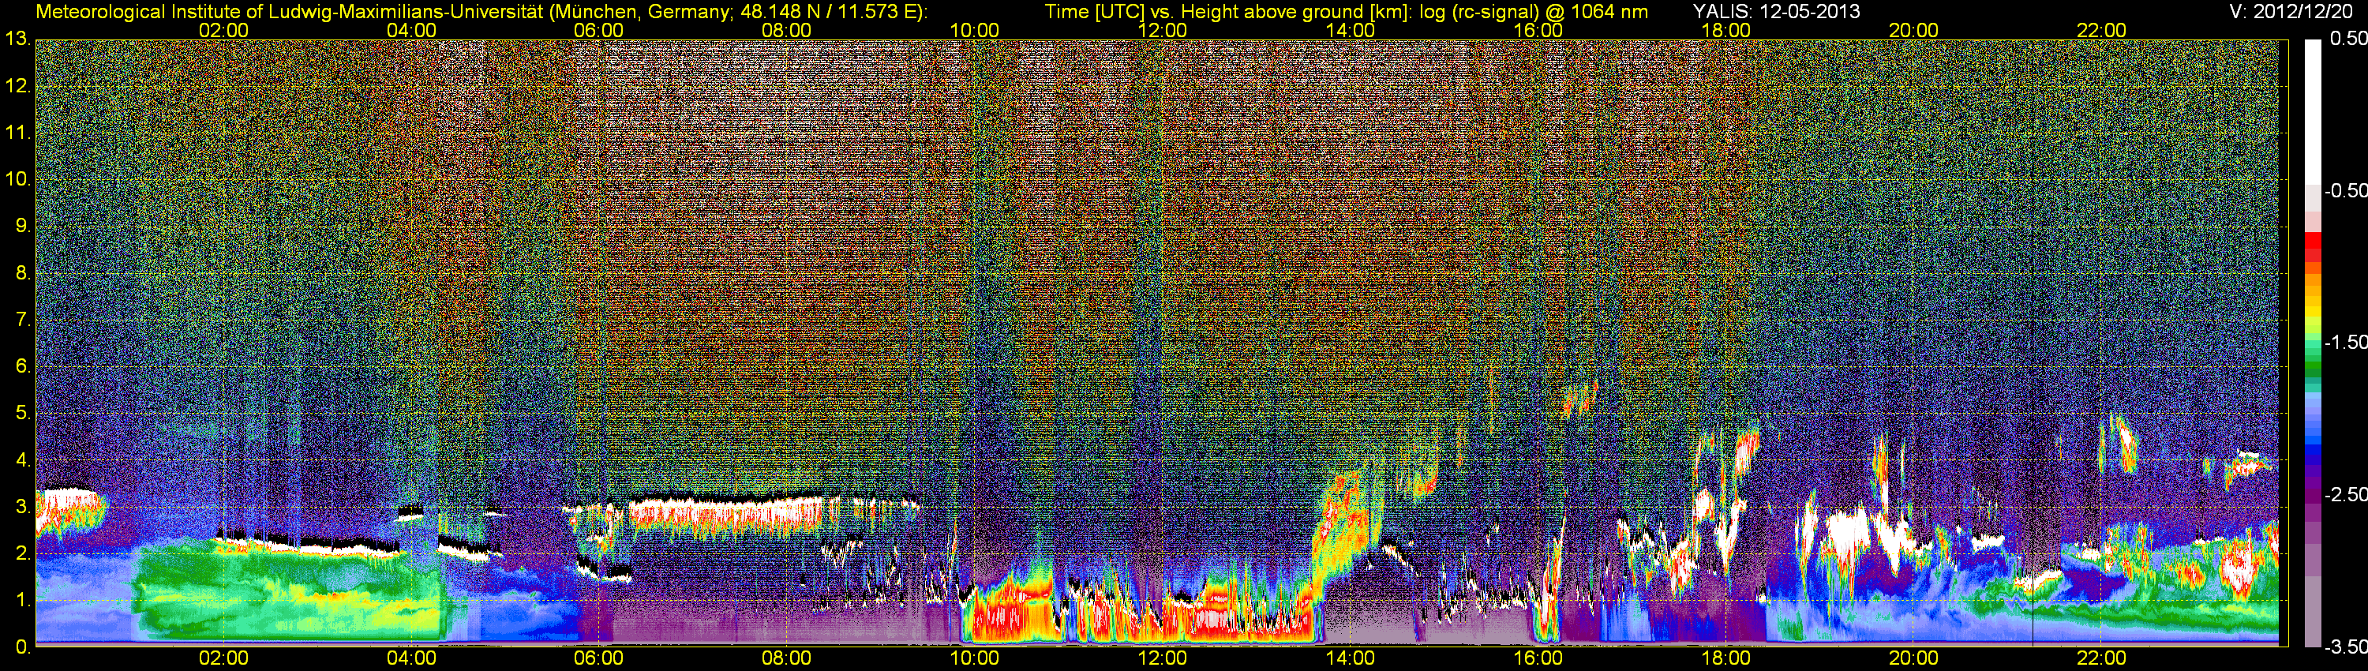
Task: Click the 14:00 label on the top time axis
Action: click(x=1350, y=30)
